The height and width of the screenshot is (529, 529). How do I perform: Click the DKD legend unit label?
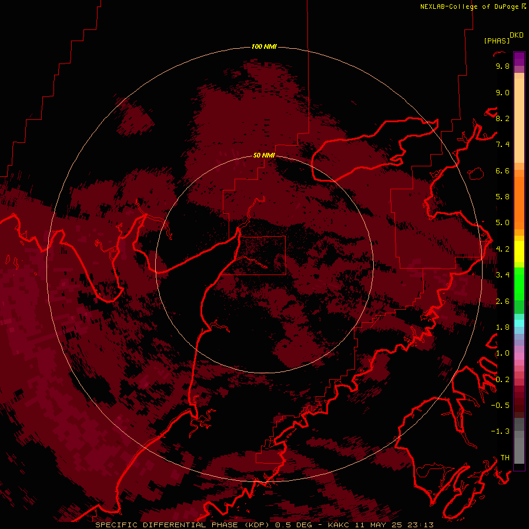tap(517, 35)
